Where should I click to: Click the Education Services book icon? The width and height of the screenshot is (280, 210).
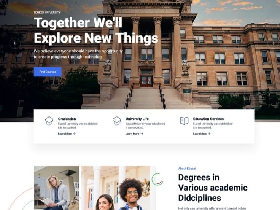coord(184,121)
